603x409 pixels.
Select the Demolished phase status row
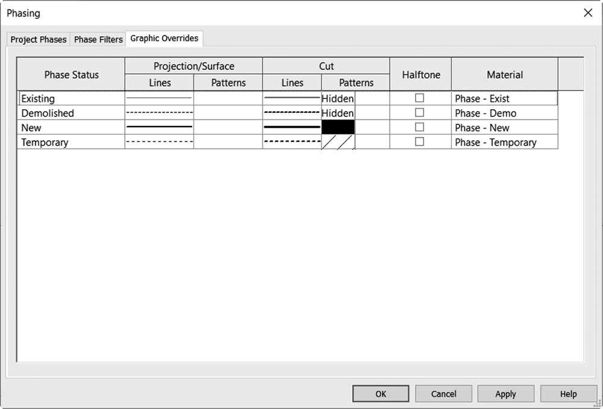[71, 113]
